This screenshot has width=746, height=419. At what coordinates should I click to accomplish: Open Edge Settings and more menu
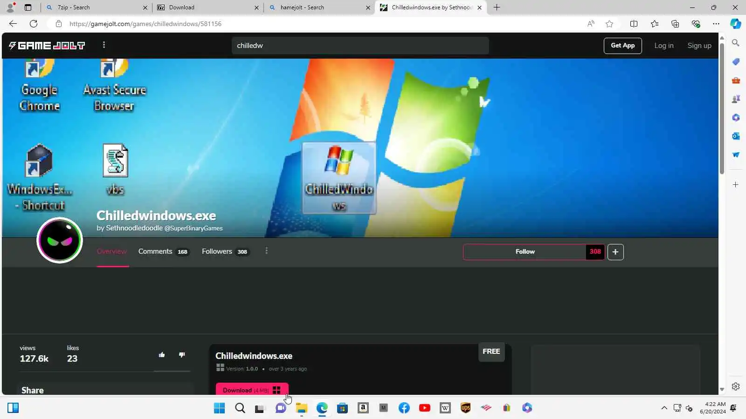click(716, 24)
